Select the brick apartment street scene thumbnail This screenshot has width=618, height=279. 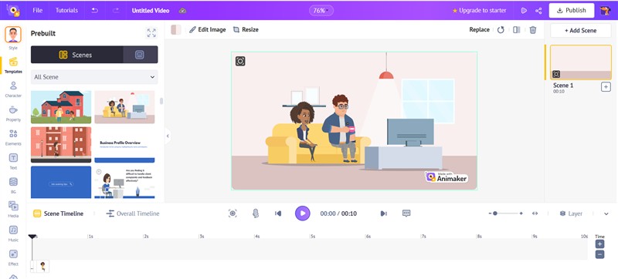[61, 145]
